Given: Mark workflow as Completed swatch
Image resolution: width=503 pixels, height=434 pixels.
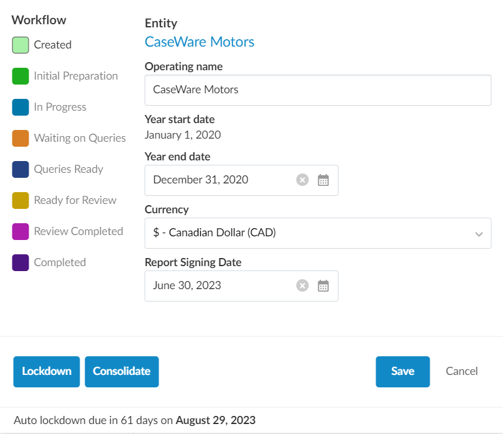Looking at the screenshot, I should (x=21, y=262).
